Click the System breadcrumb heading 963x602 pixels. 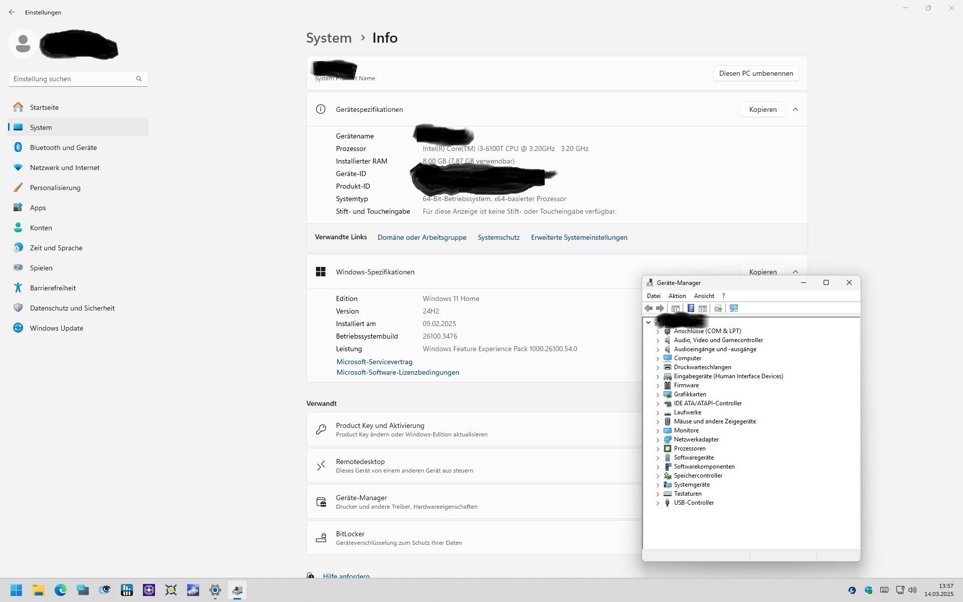(329, 38)
